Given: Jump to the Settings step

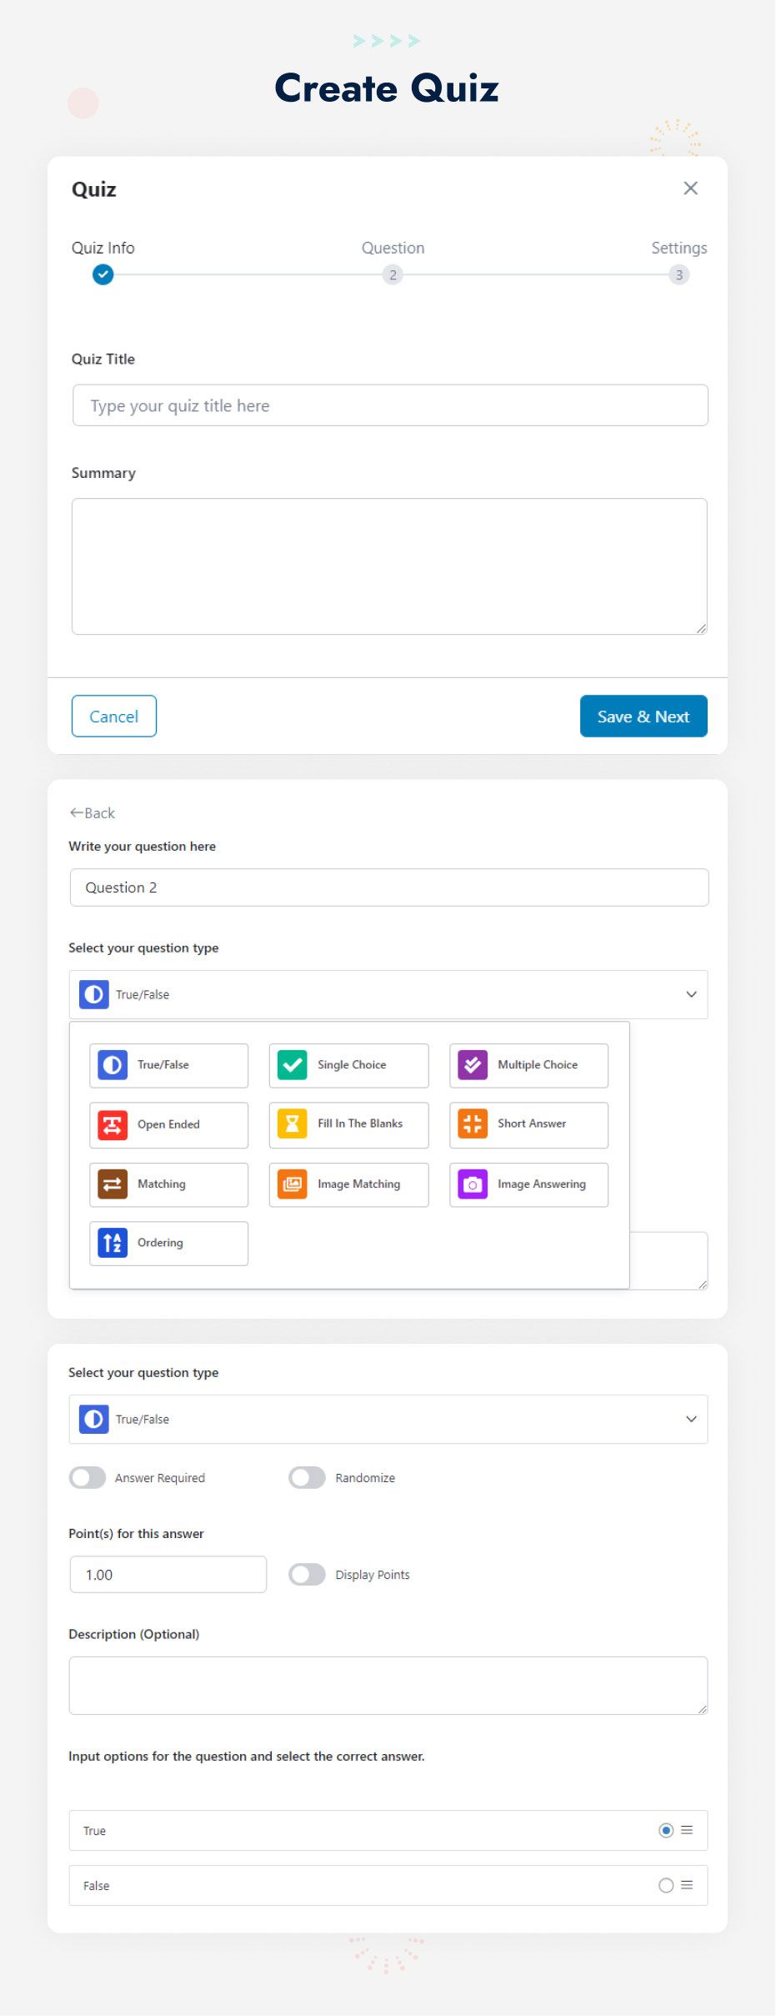Looking at the screenshot, I should click(678, 274).
